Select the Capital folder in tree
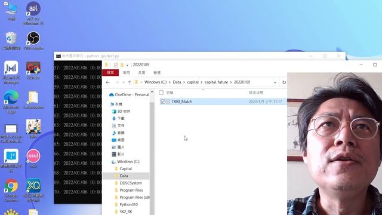 (x=124, y=168)
